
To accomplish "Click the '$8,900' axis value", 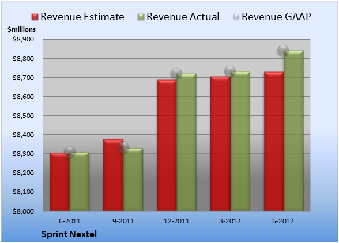I will [x=23, y=39].
